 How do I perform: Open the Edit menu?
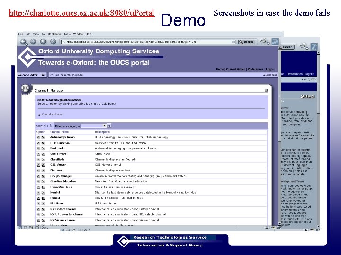click(x=28, y=34)
